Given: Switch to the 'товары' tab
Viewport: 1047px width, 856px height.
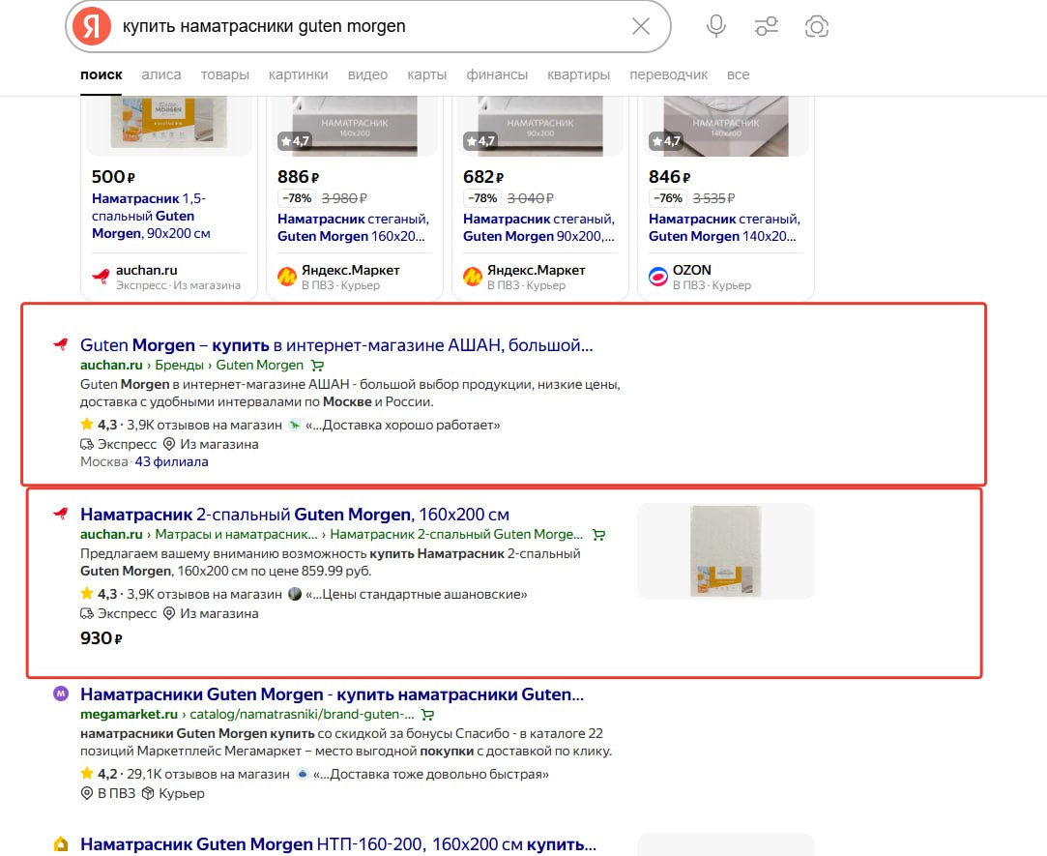Looking at the screenshot, I should (x=225, y=74).
